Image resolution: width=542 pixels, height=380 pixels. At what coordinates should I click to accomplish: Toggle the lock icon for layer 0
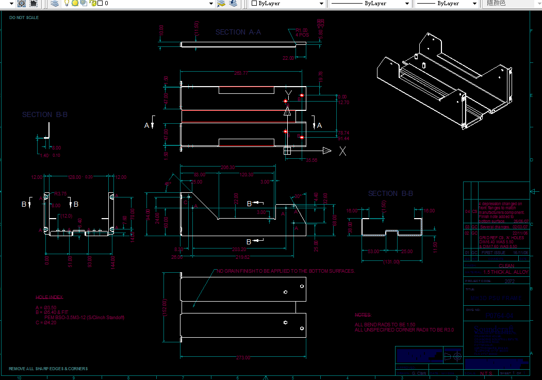[93, 3]
